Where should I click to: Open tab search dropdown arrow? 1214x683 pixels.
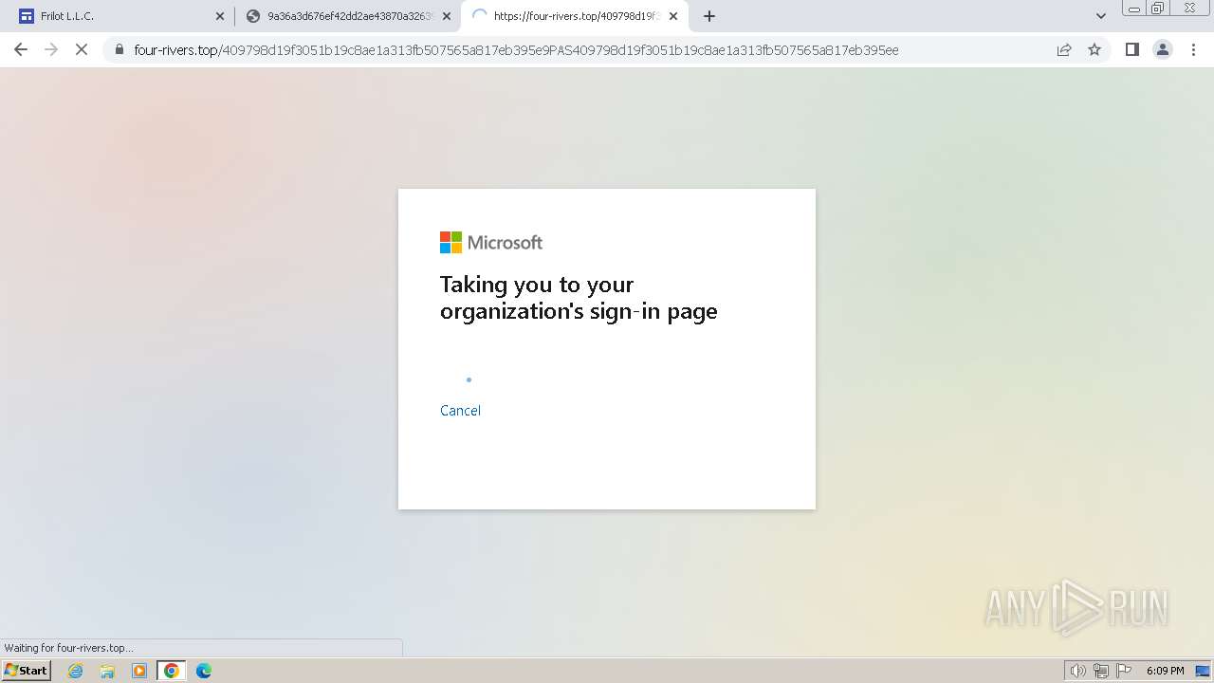[x=1101, y=16]
